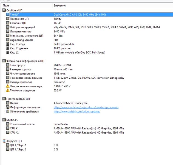This screenshot has height=165, width=173.
Task: Click the Физическая информация о ЦП section icon
Action: [x=4, y=61]
